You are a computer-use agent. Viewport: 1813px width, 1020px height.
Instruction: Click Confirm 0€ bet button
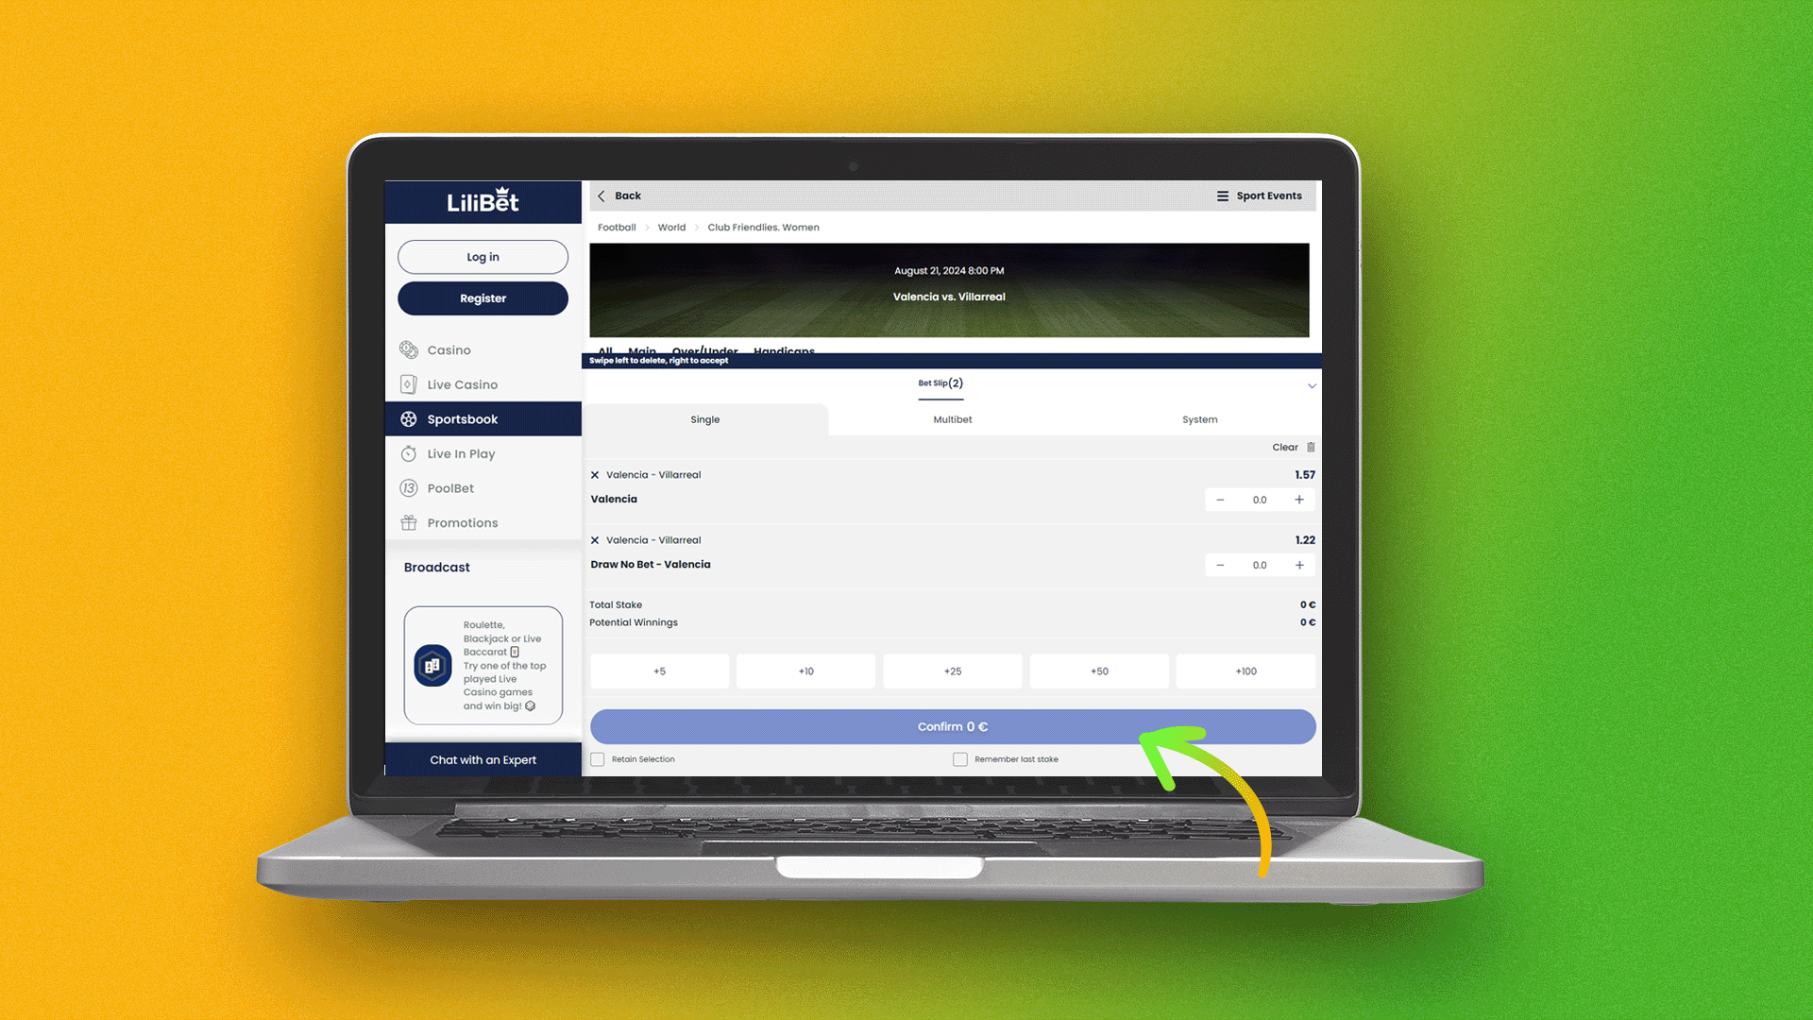click(x=951, y=726)
